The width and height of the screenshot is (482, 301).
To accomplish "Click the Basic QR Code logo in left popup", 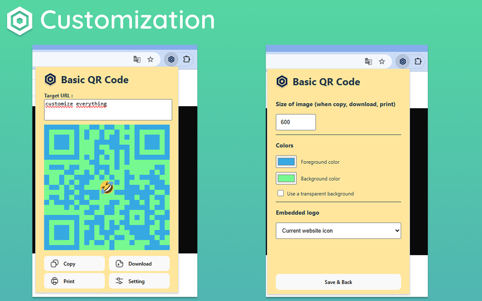I will 50,79.
